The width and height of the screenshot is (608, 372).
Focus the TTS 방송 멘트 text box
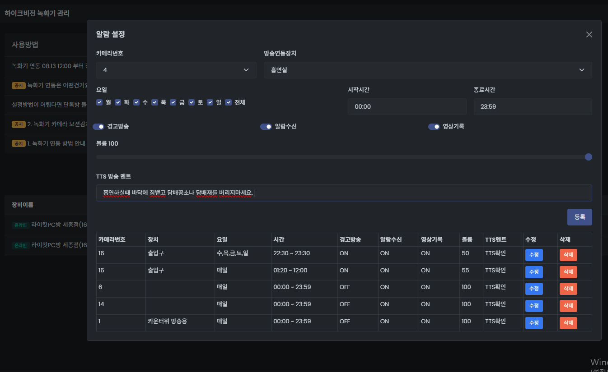(343, 193)
